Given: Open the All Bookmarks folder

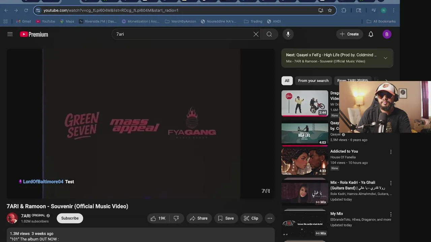Looking at the screenshot, I should coord(381,22).
